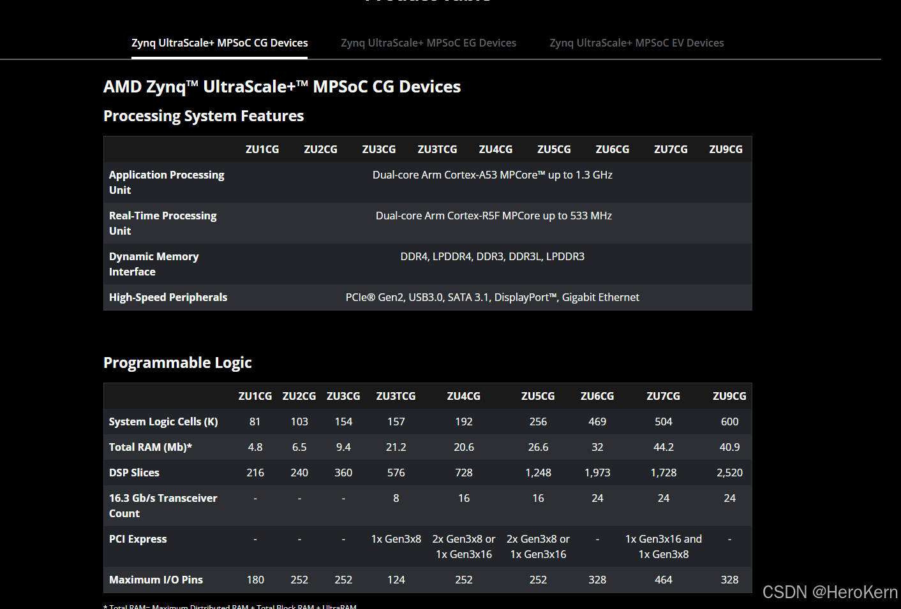
Task: Select DSP Slices value 1,248
Action: [538, 473]
